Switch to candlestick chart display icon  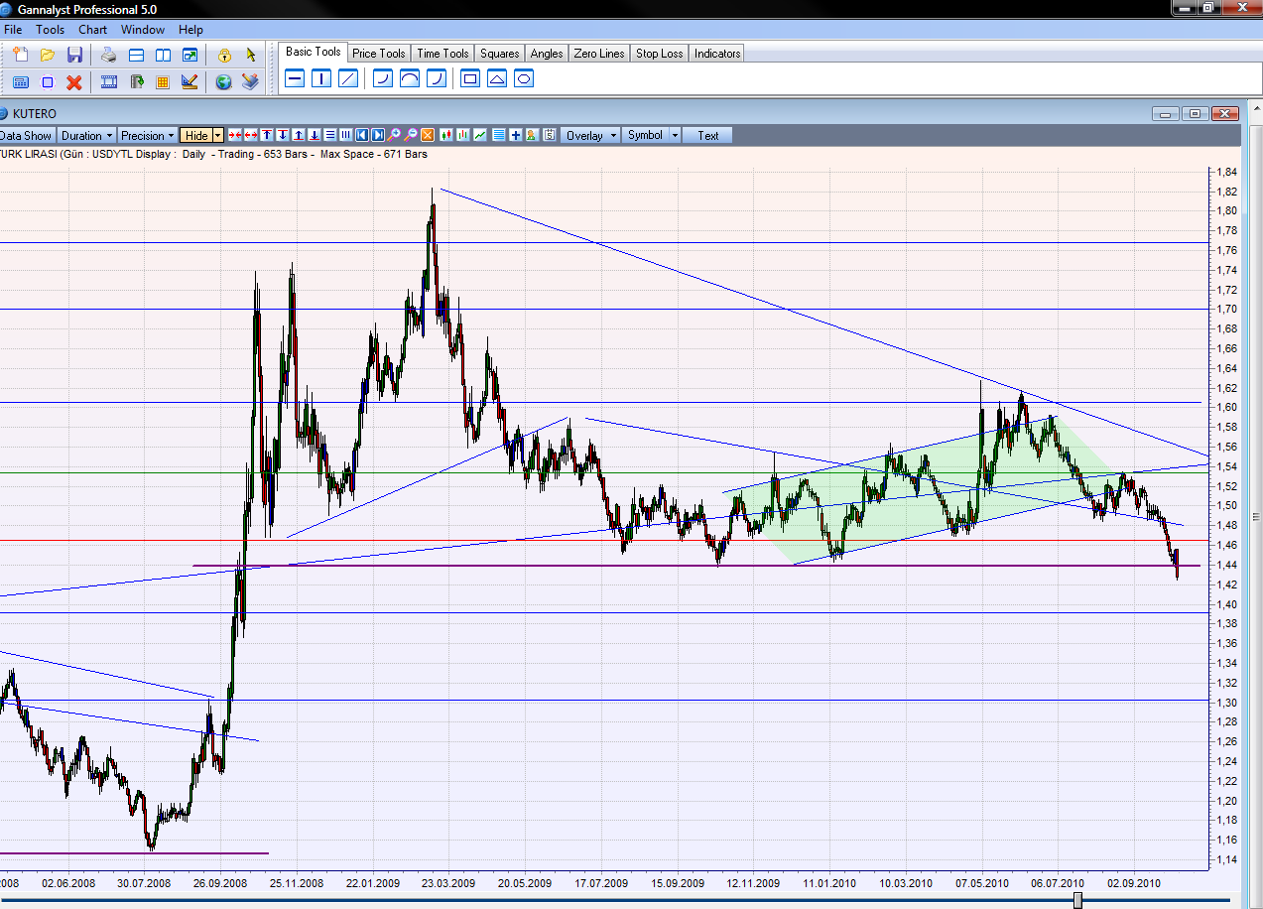447,135
